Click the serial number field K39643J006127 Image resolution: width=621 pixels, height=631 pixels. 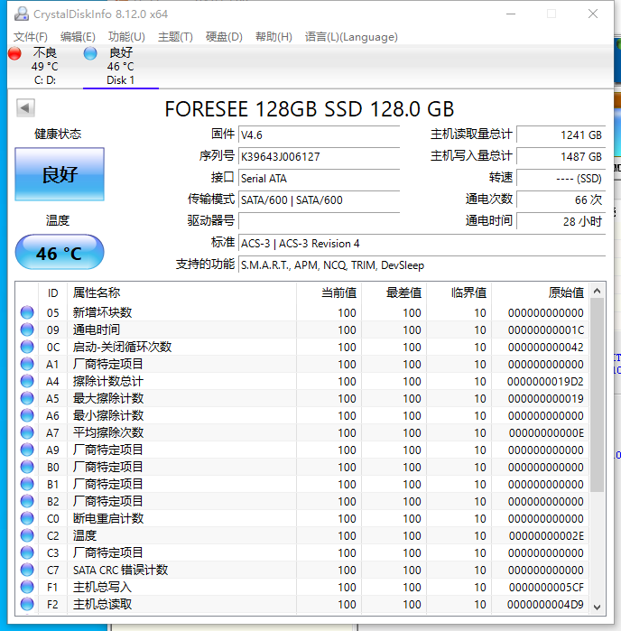click(319, 156)
